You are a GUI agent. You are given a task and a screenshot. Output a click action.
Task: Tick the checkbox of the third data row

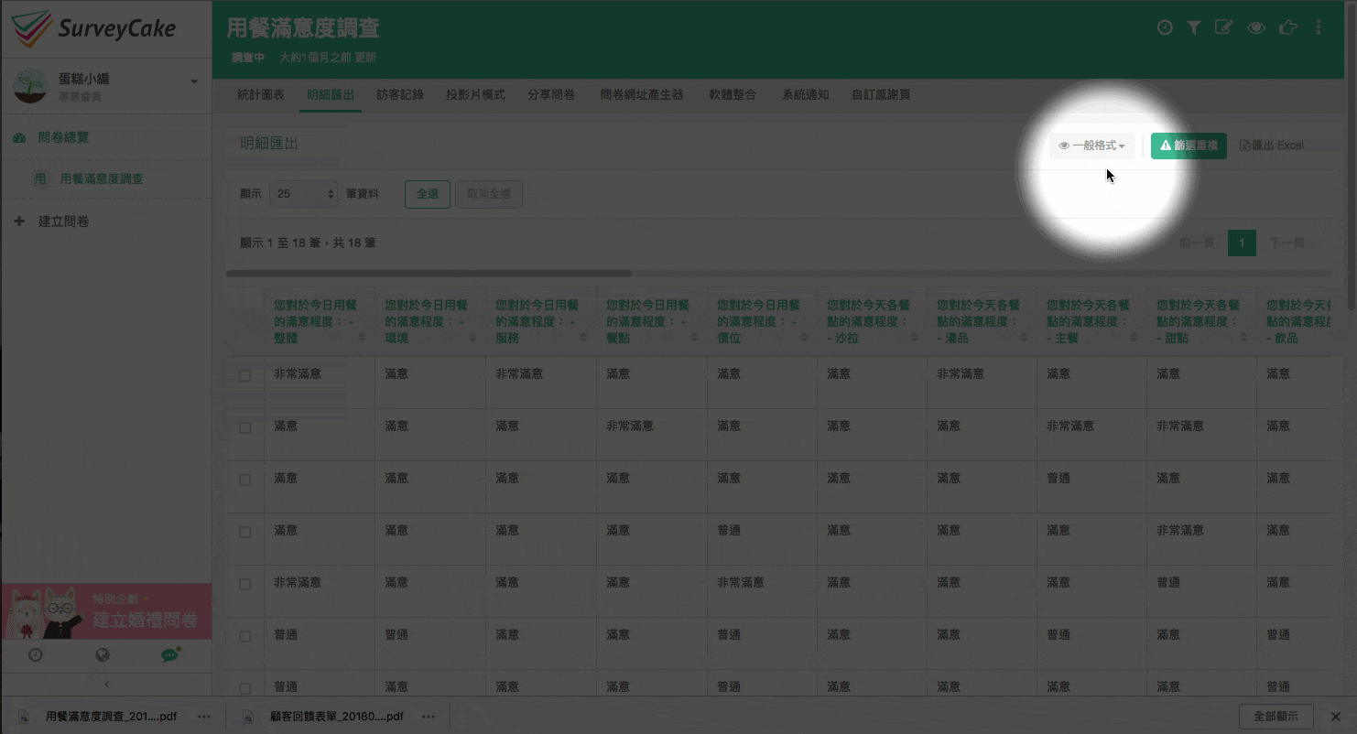tap(245, 480)
